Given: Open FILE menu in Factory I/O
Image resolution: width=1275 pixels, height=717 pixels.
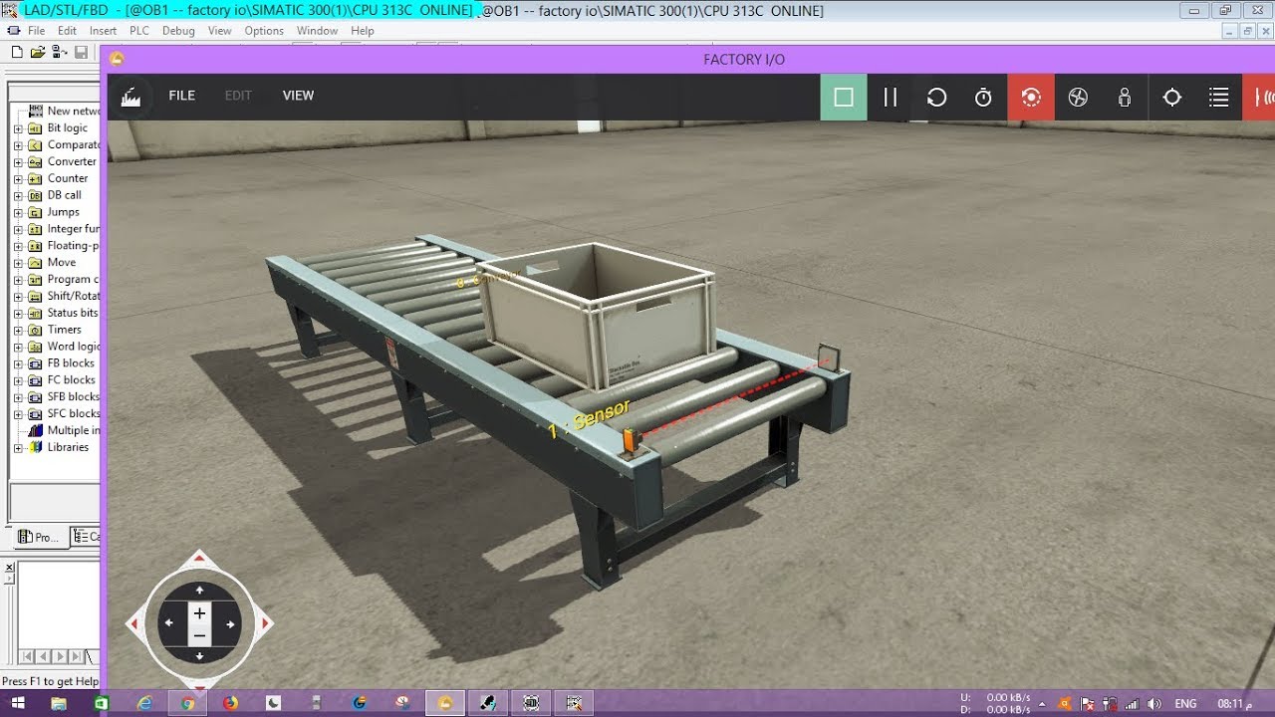Looking at the screenshot, I should click(x=181, y=96).
